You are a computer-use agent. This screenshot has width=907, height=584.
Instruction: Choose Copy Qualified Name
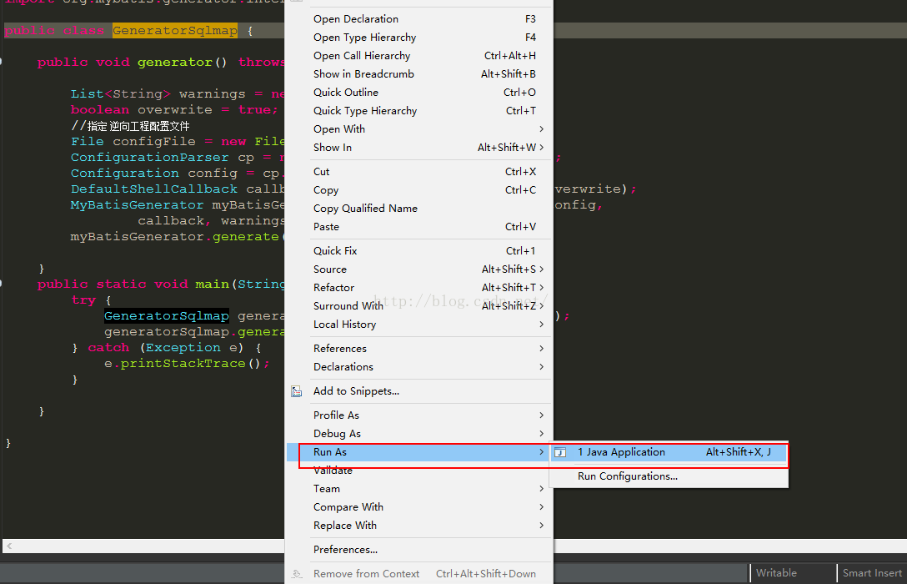365,209
